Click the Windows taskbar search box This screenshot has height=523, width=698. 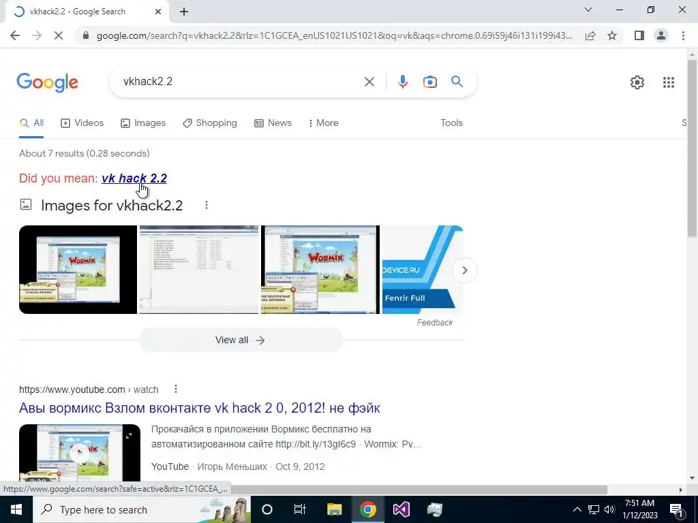(142, 509)
